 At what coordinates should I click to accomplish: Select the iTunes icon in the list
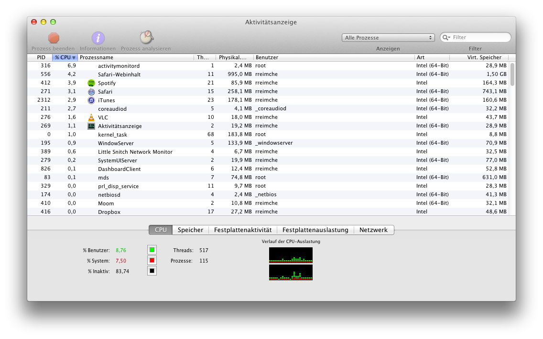[91, 100]
